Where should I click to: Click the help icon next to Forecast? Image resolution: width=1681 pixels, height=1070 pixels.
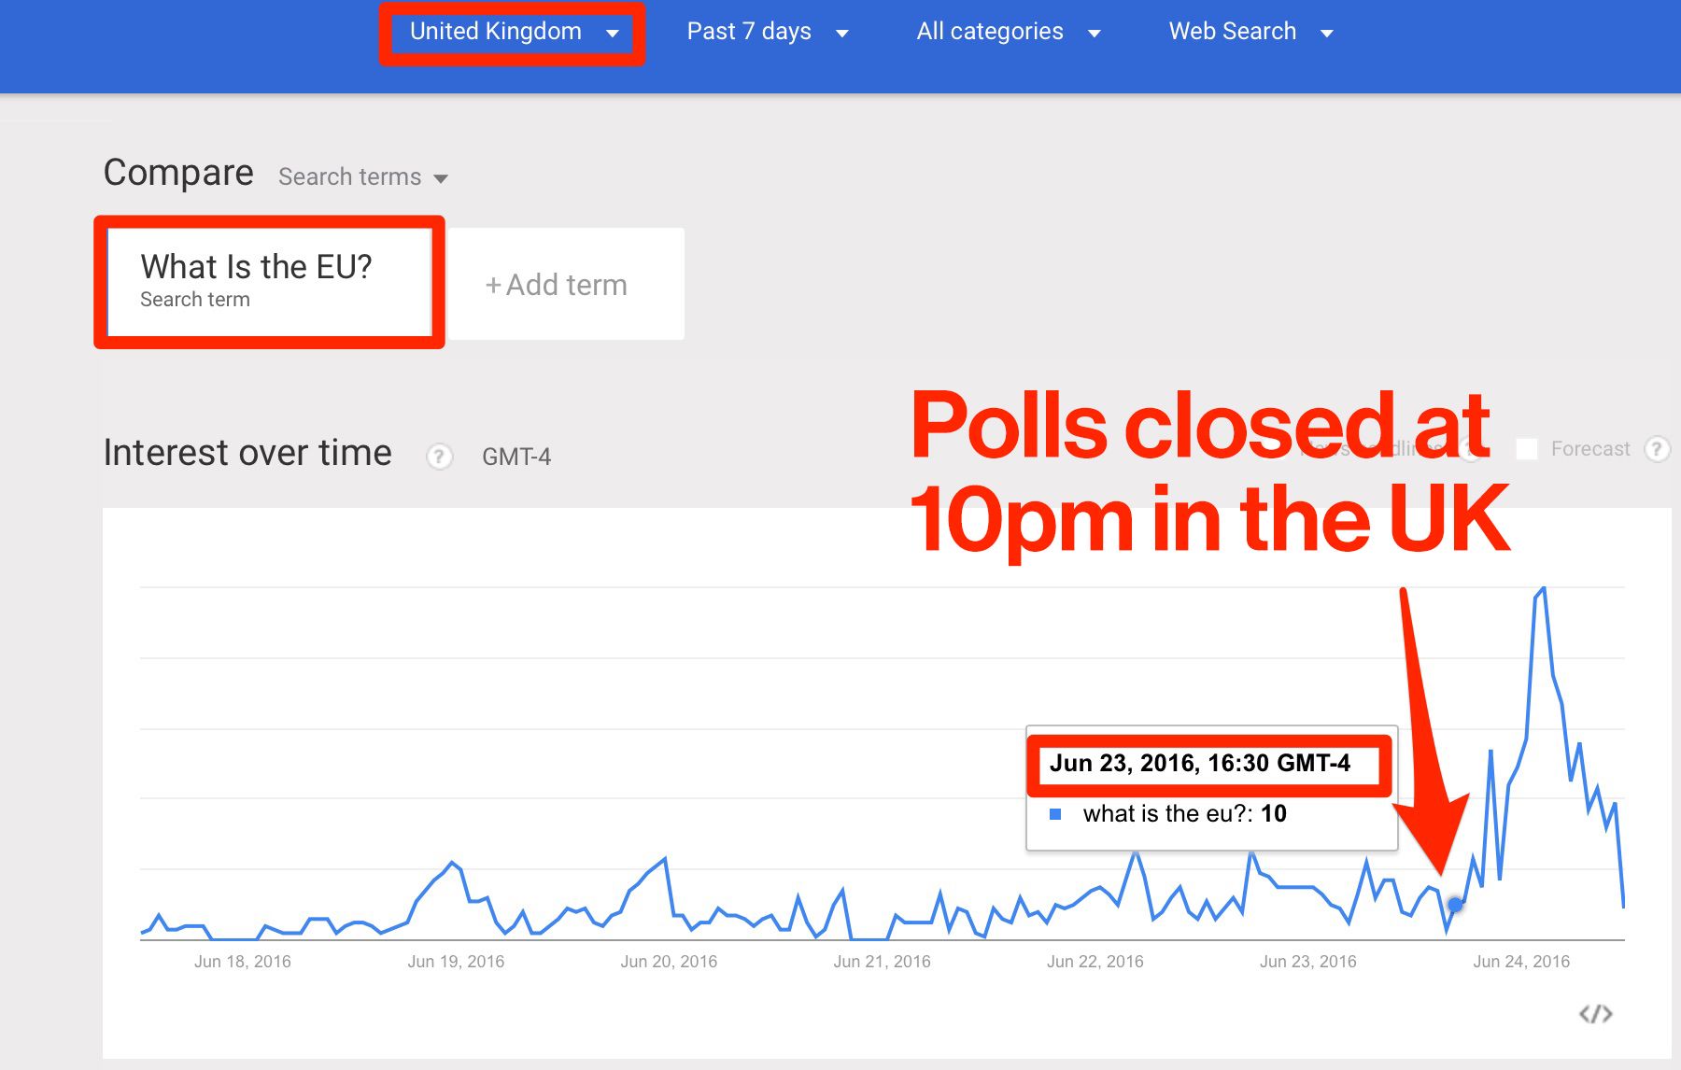point(1657,449)
